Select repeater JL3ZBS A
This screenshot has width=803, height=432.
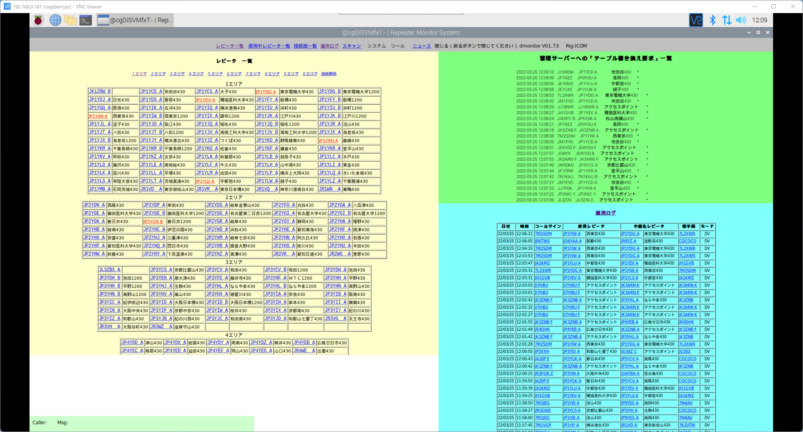(110, 270)
